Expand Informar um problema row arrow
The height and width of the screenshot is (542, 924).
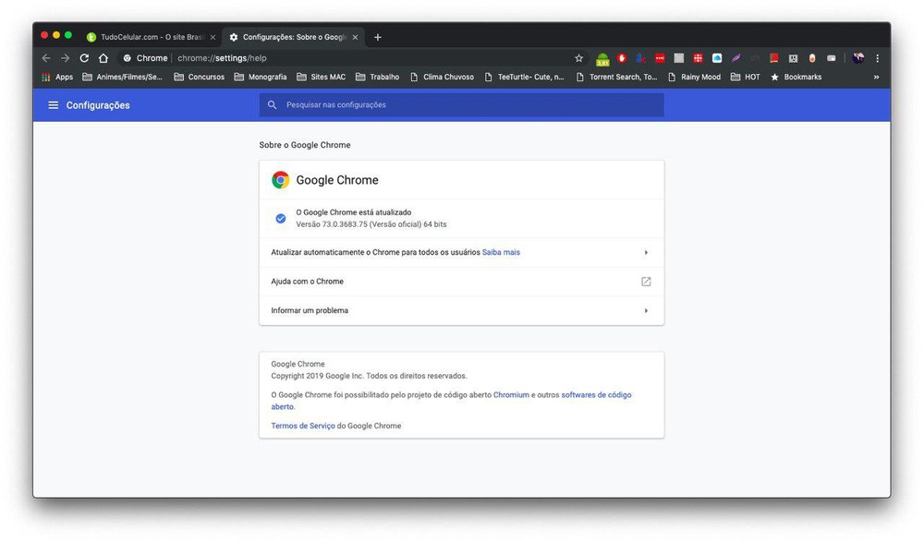pyautogui.click(x=646, y=310)
